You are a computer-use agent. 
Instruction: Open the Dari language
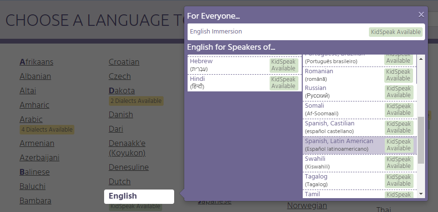coord(116,129)
